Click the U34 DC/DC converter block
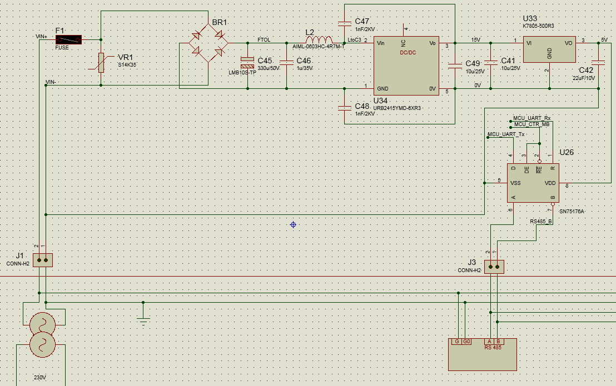Image resolution: width=616 pixels, height=386 pixels. pyautogui.click(x=406, y=66)
